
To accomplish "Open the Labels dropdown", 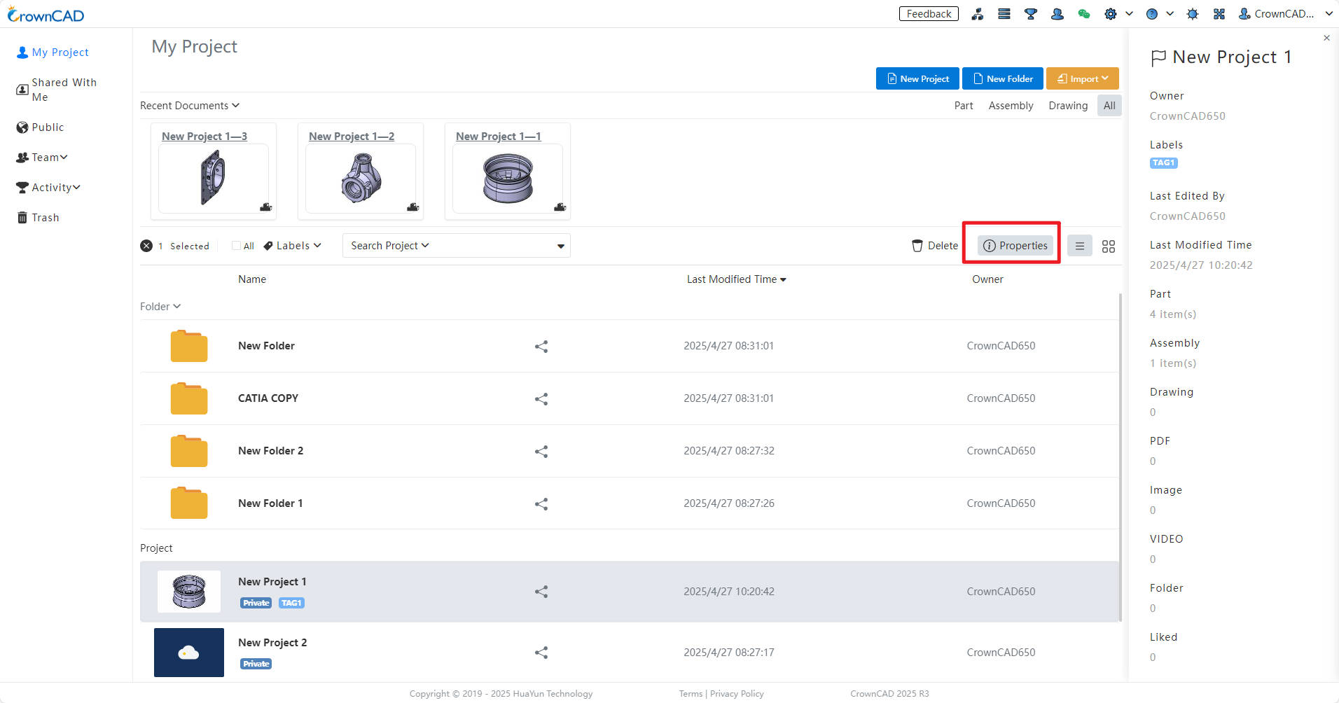I will [293, 246].
